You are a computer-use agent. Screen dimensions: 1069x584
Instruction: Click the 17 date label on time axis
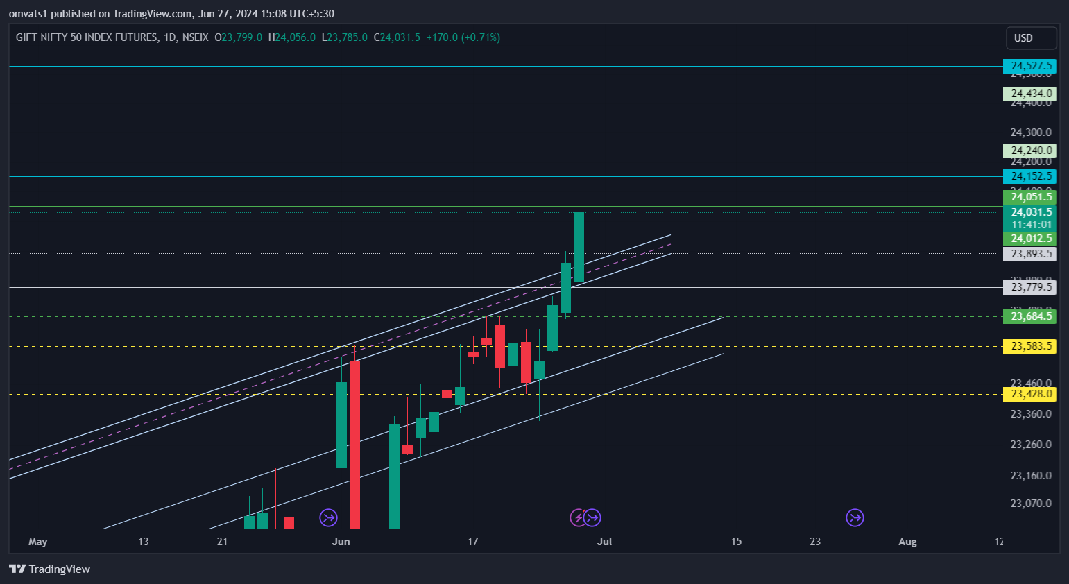coord(472,542)
